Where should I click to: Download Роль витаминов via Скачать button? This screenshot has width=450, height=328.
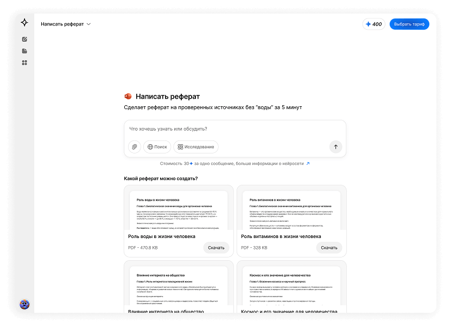(329, 247)
